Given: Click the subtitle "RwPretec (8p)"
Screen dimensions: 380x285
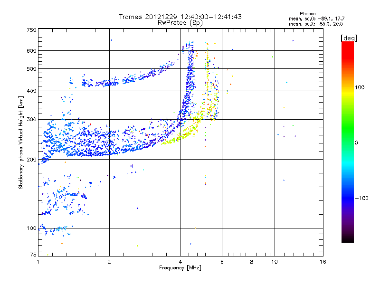Looking at the screenshot, I should point(180,23).
